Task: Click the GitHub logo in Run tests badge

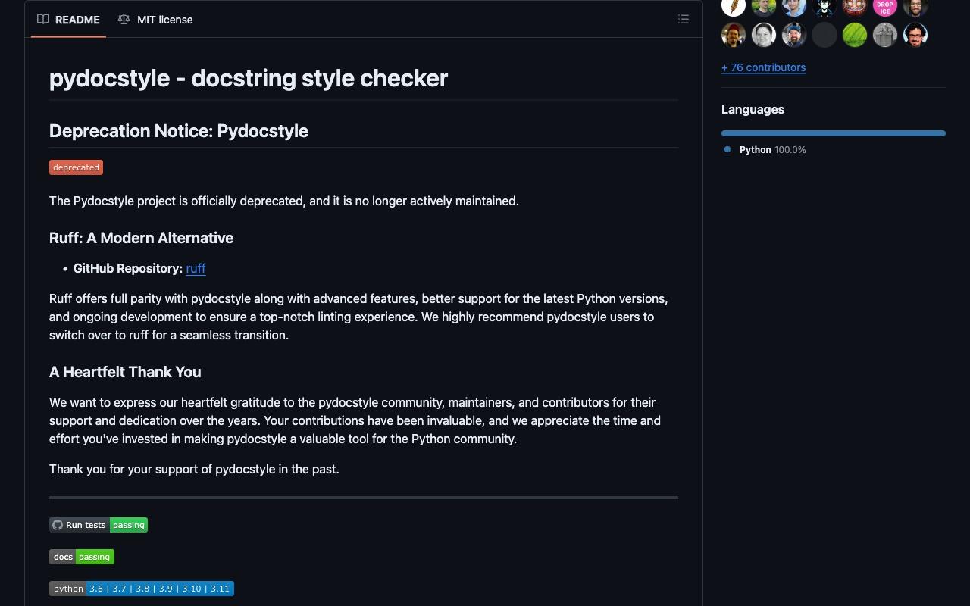Action: pos(58,525)
